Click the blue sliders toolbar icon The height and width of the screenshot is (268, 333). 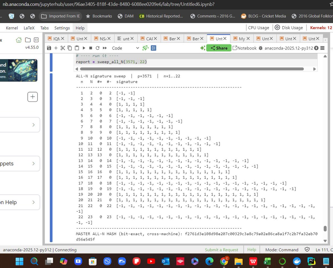(153, 48)
